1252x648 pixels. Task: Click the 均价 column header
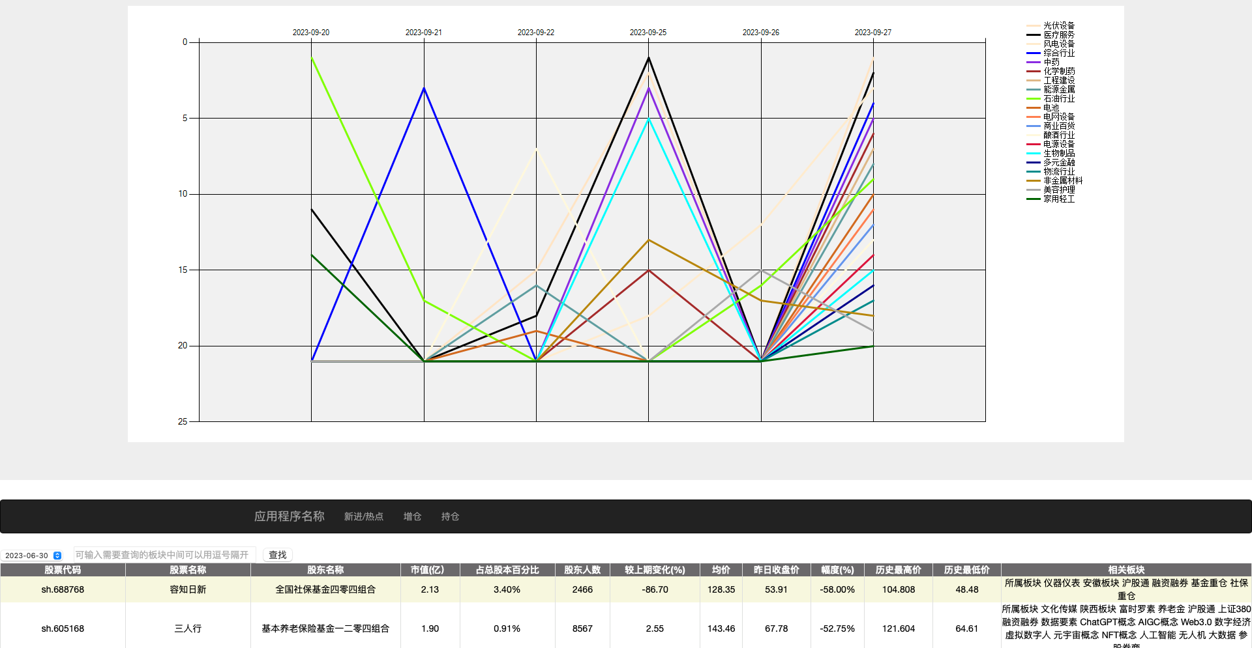721,570
